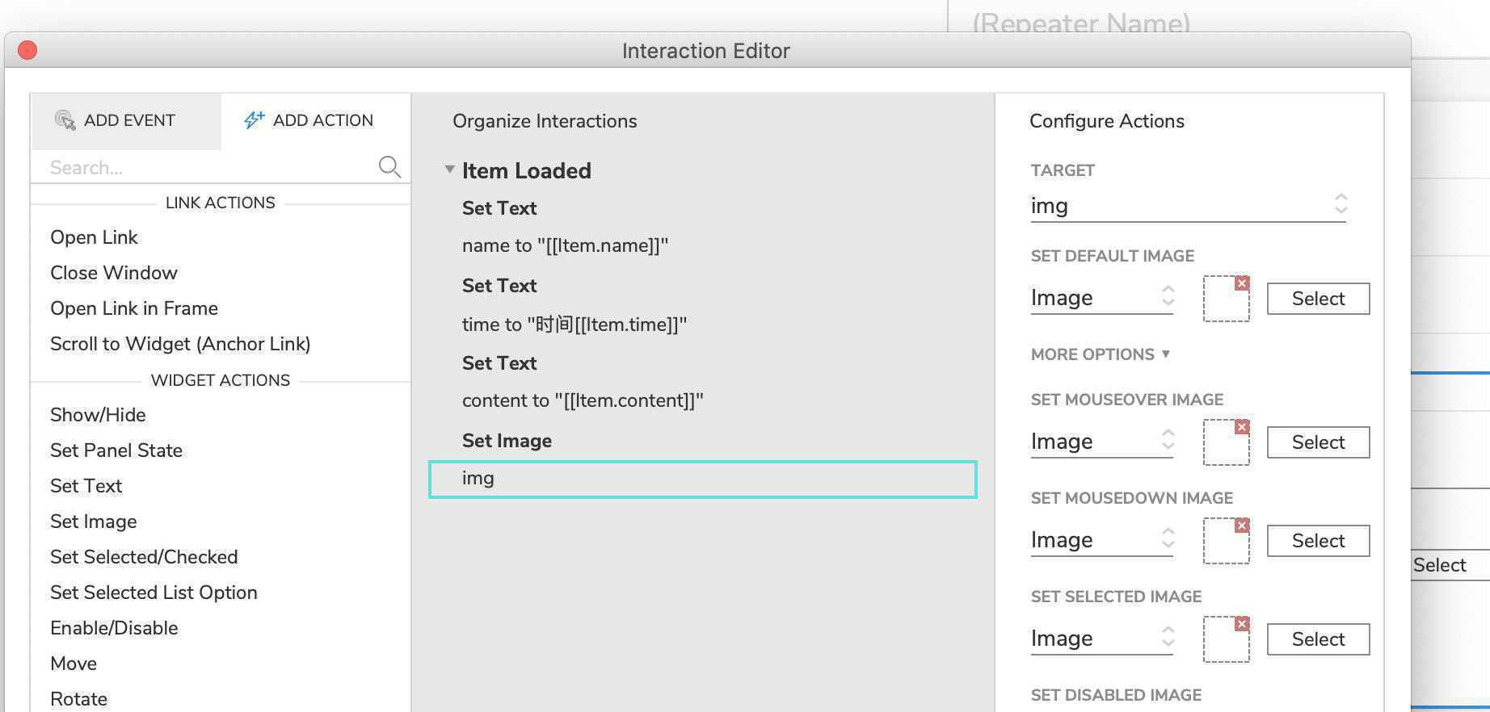This screenshot has width=1490, height=712.
Task: Click Set Text heading above name row
Action: (x=499, y=208)
